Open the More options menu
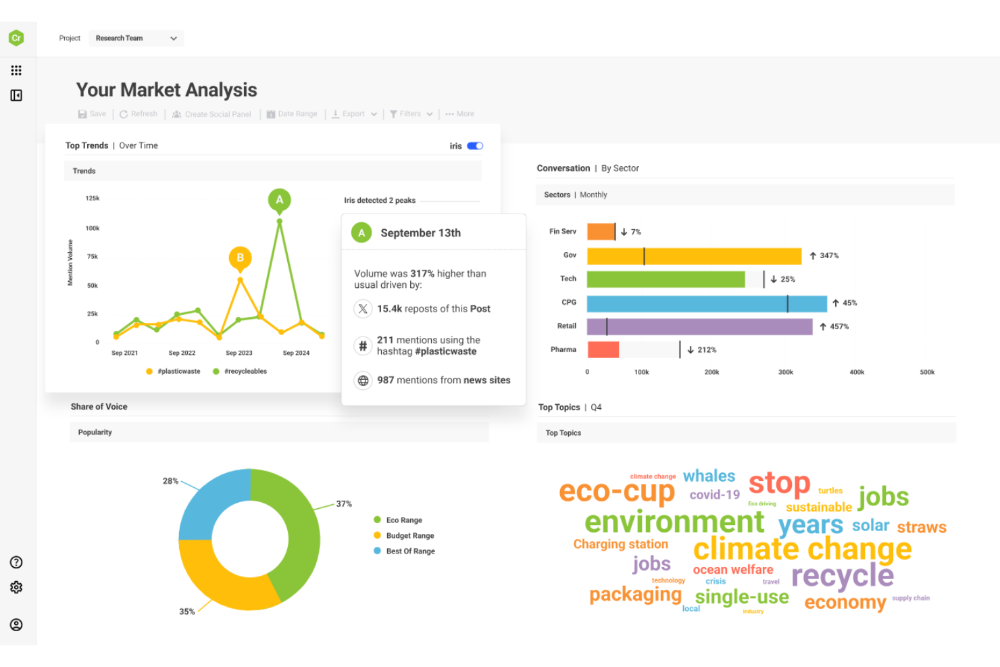The height and width of the screenshot is (667, 1000). [x=459, y=114]
